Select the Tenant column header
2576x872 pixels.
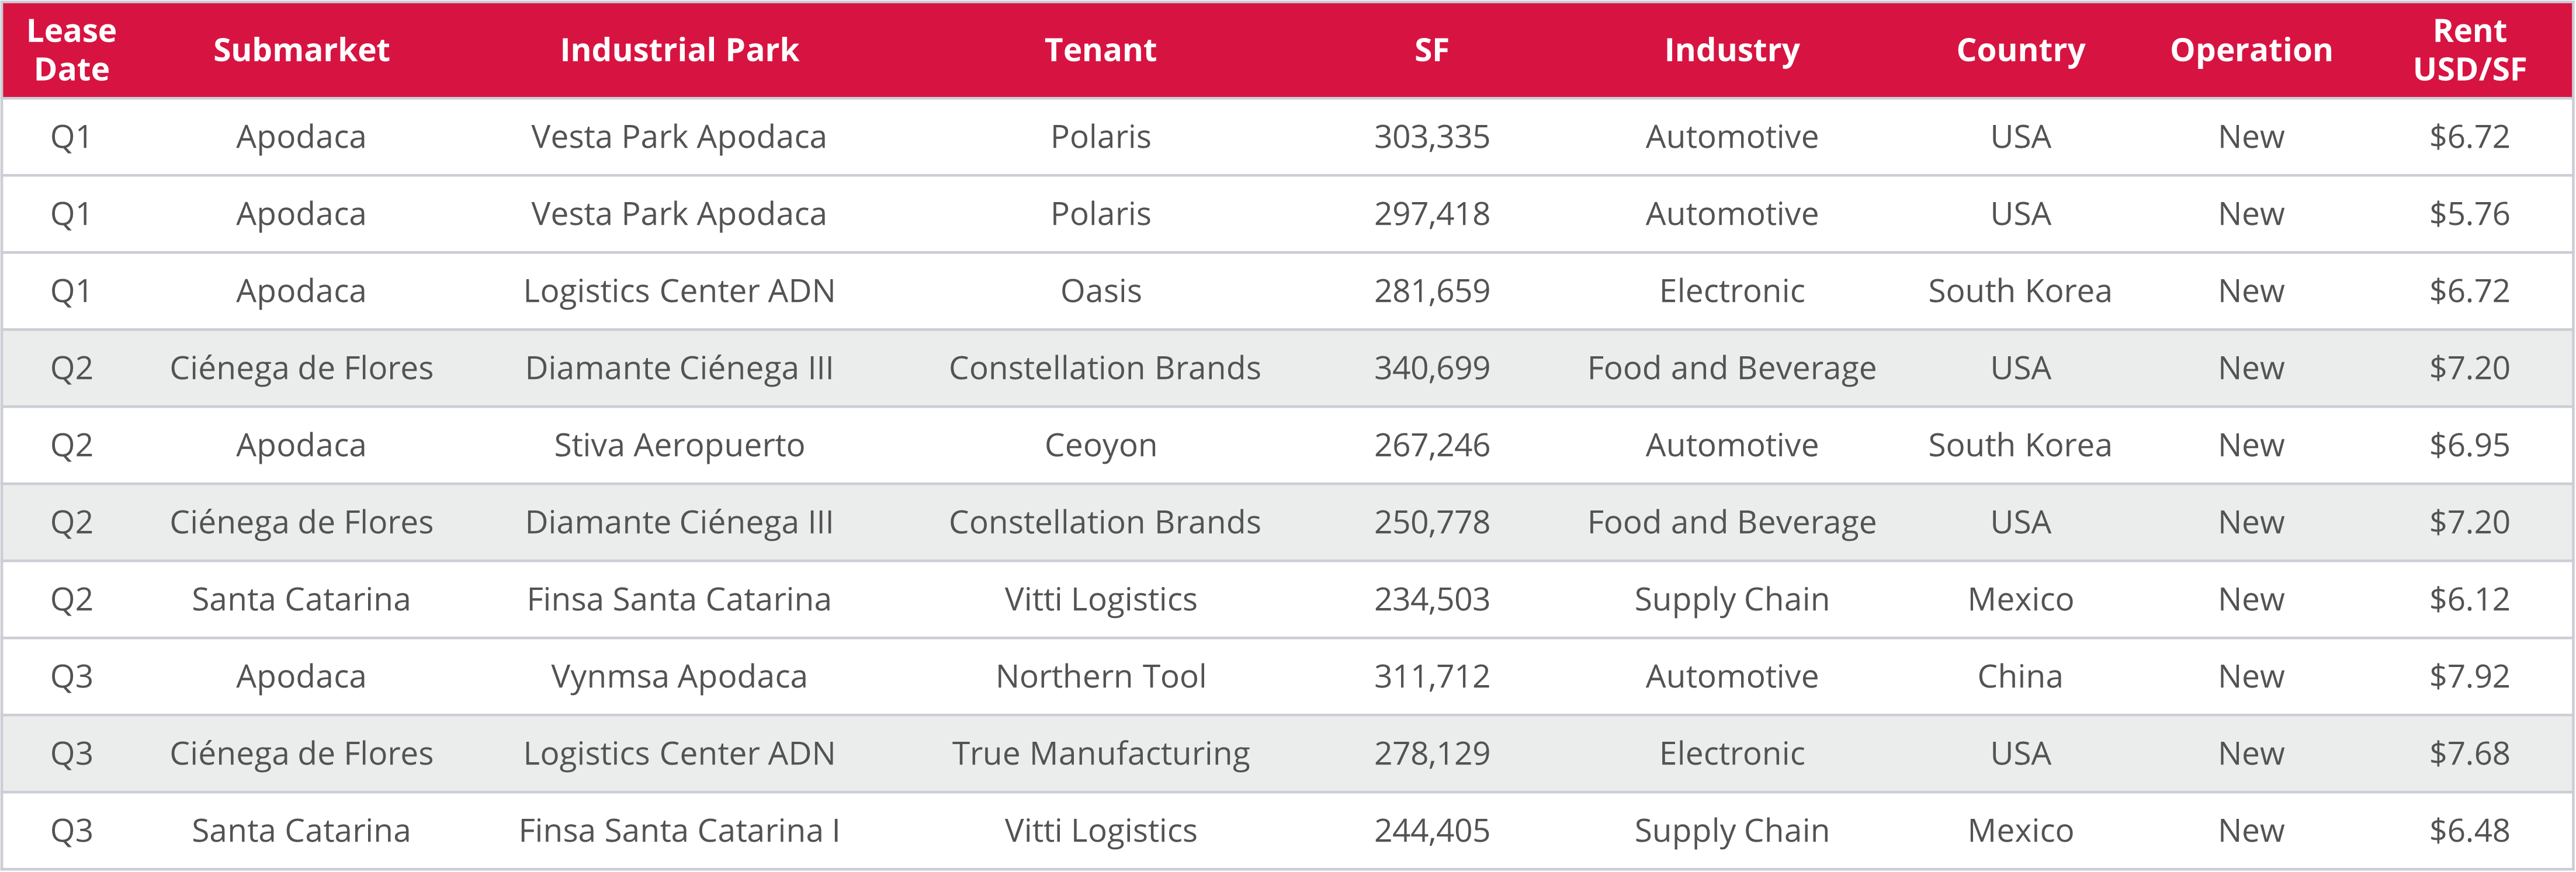pos(1100,50)
